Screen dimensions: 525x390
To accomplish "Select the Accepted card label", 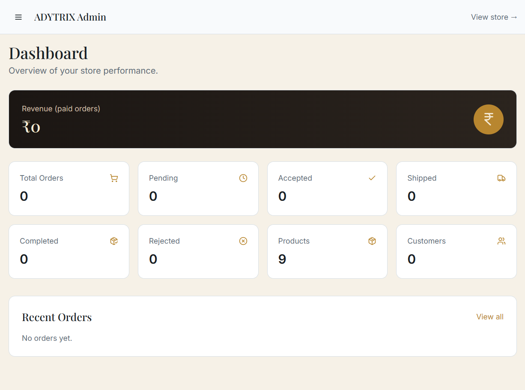I will 295,178.
